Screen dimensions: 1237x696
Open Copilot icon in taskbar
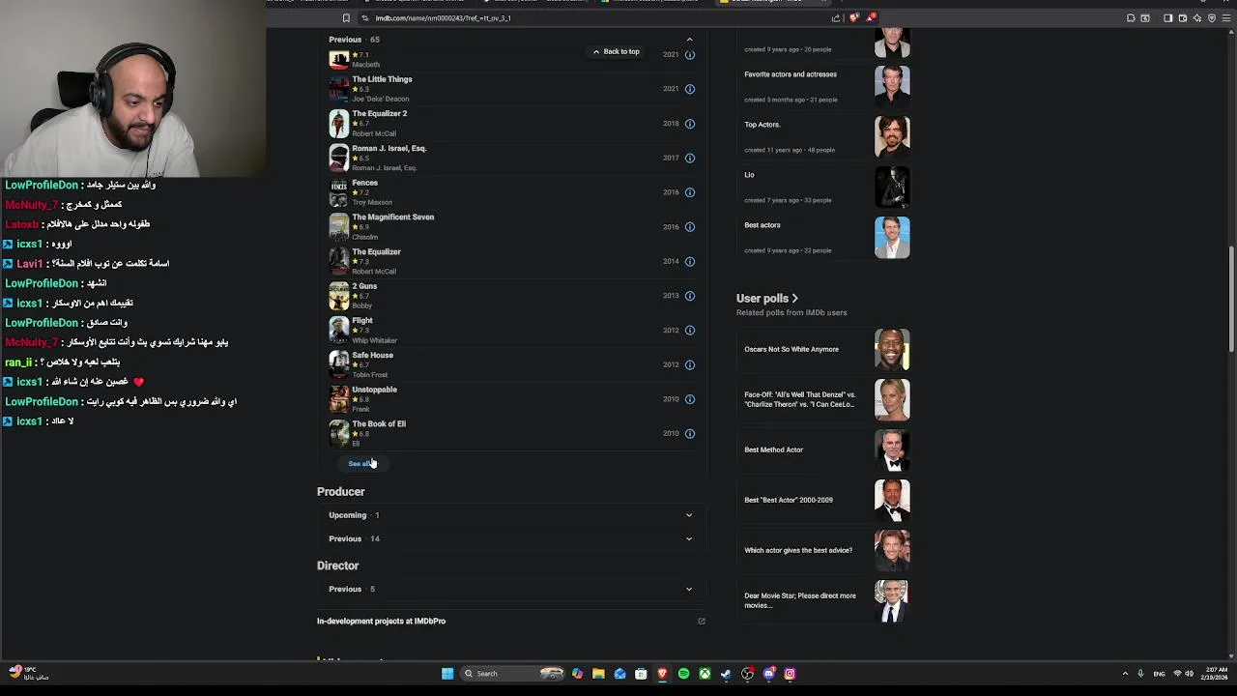click(x=577, y=674)
